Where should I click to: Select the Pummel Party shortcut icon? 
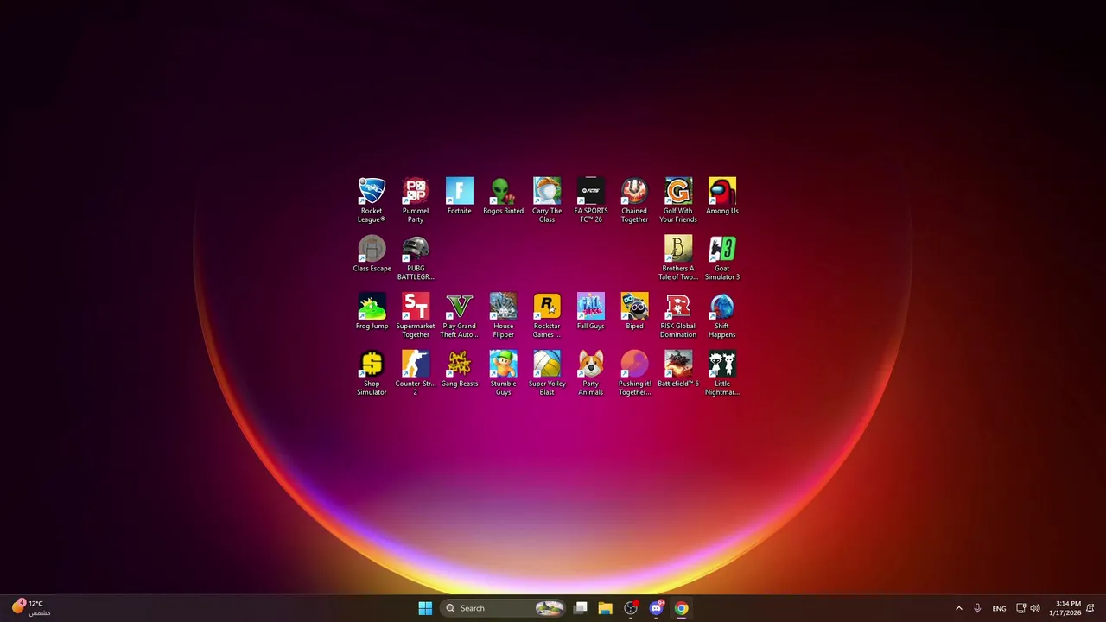pos(416,200)
